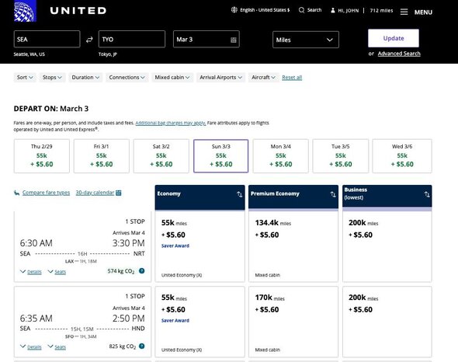The height and width of the screenshot is (362, 458).
Task: Swap origin and destination airports icon
Action: (x=89, y=40)
